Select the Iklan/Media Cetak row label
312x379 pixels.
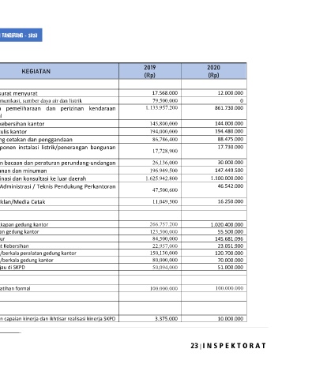pyautogui.click(x=23, y=202)
